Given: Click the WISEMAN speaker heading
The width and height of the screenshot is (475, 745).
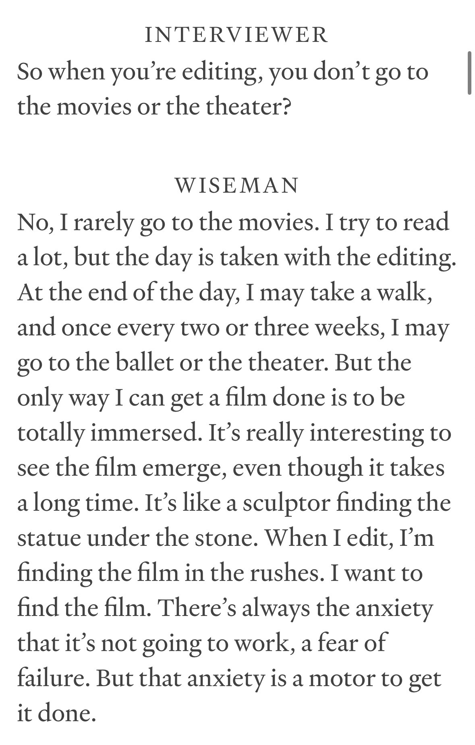Looking at the screenshot, I should point(237,185).
